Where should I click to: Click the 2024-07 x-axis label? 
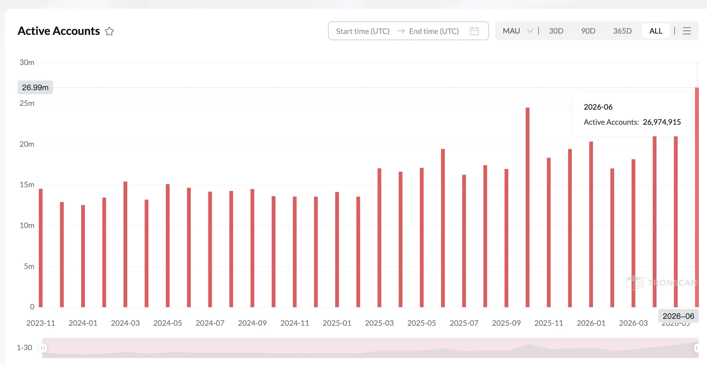pos(210,323)
